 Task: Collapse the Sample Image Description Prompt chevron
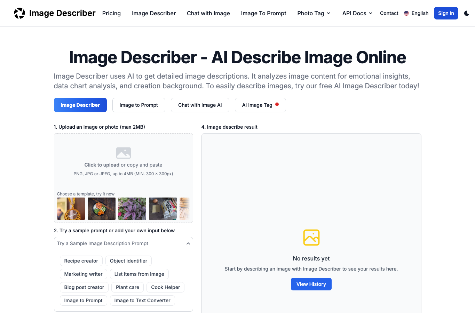[x=188, y=243]
